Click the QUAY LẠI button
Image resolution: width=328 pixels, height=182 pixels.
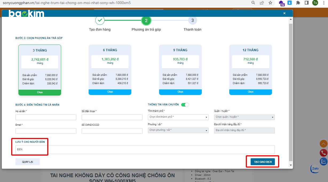click(x=27, y=162)
